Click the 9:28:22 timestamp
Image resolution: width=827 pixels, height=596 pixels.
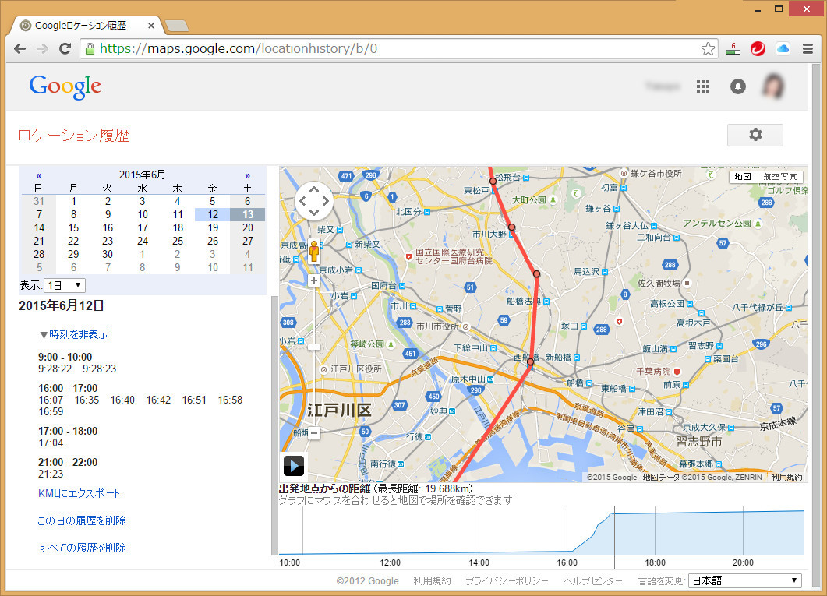55,369
